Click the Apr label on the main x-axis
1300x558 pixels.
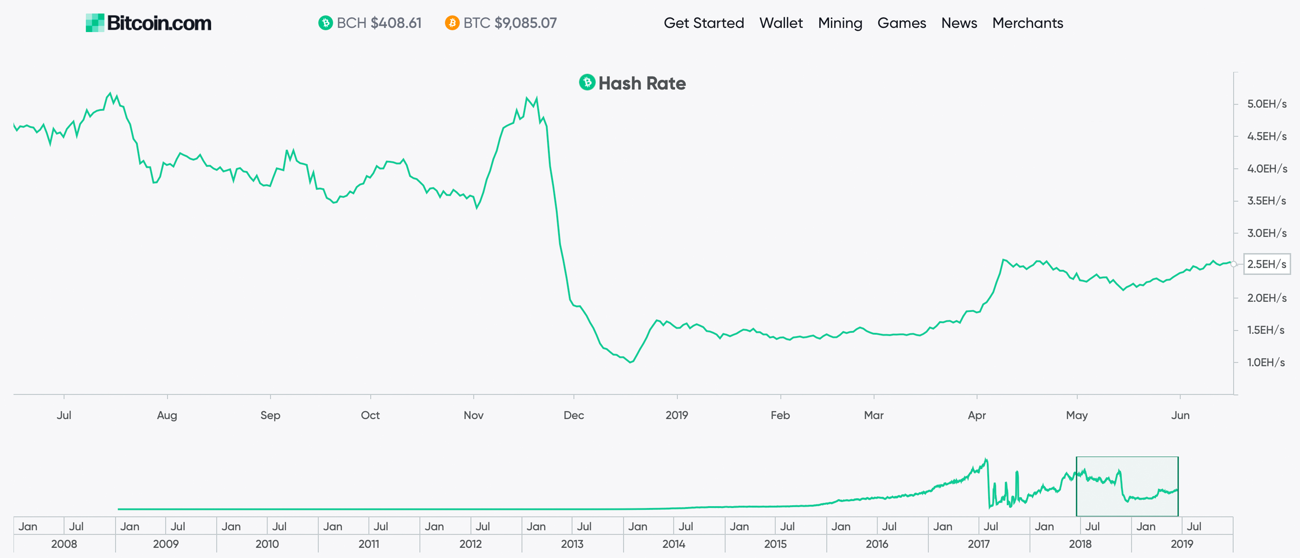[977, 415]
